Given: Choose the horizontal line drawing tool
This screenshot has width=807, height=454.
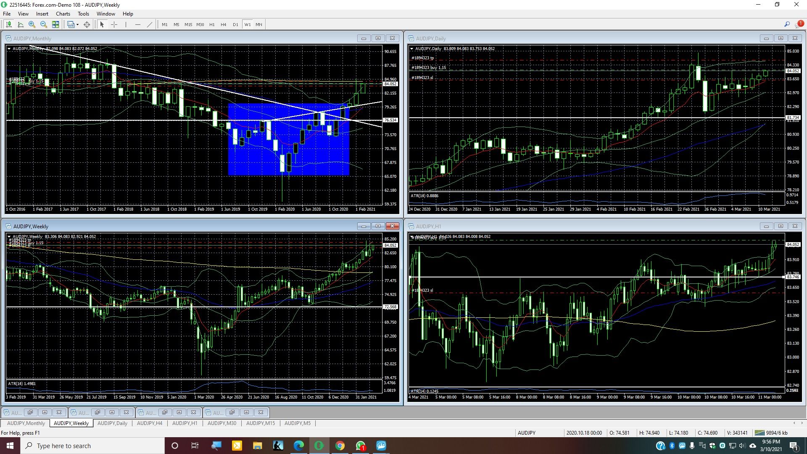Looking at the screenshot, I should point(137,24).
